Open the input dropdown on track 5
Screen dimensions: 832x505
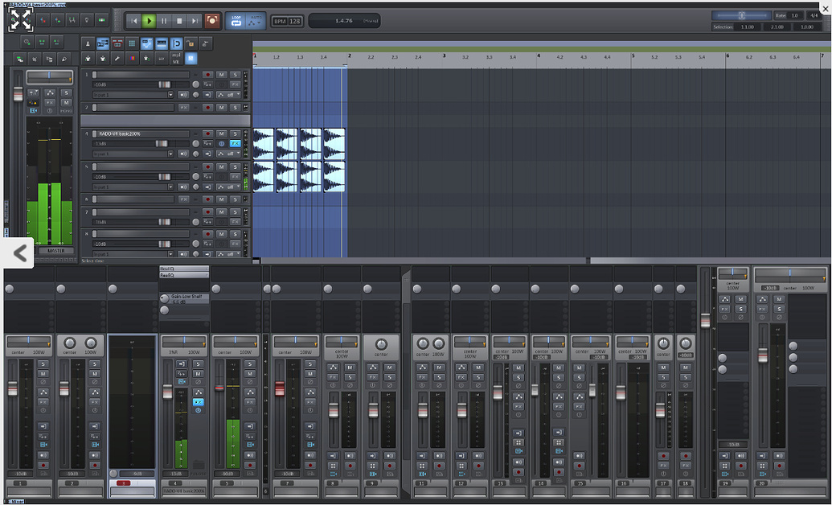tap(133, 187)
